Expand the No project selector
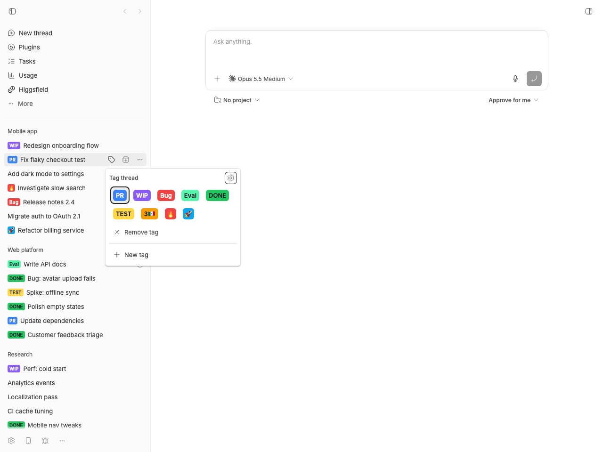This screenshot has width=603, height=452. [x=237, y=100]
